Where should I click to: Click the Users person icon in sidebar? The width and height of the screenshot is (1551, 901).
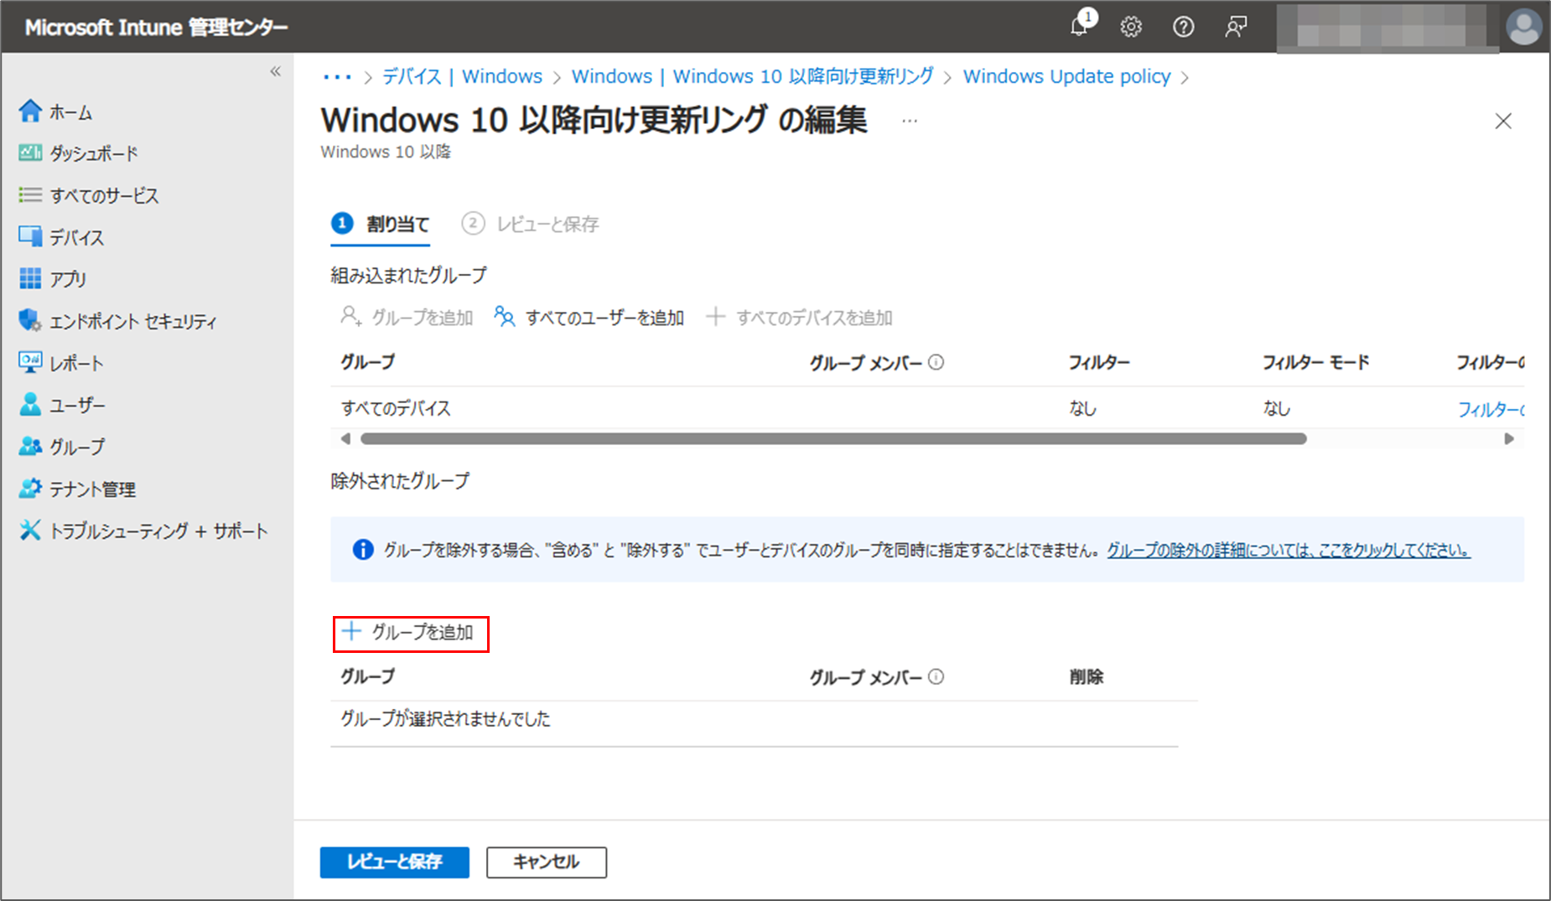coord(30,404)
